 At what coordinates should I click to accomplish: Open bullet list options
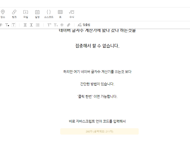coord(38,25)
